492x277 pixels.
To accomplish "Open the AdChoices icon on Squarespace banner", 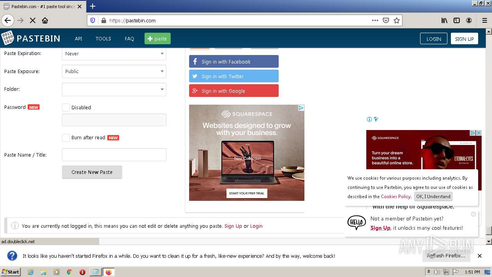I will [301, 108].
